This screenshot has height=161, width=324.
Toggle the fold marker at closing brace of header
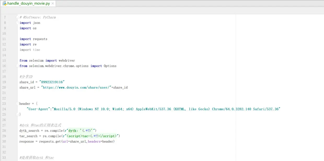[18, 114]
